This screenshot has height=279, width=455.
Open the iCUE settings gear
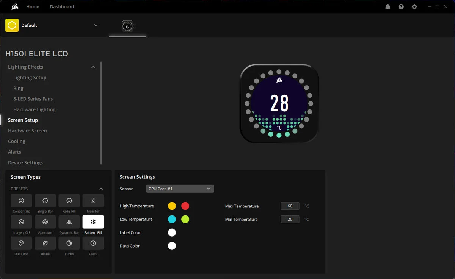[414, 7]
